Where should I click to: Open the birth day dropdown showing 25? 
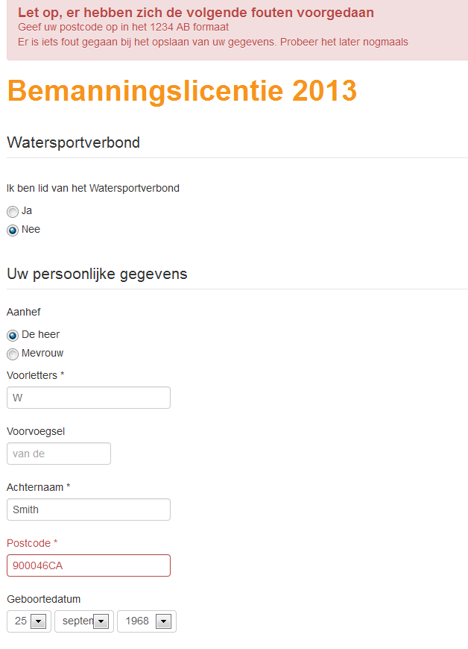[x=29, y=621]
